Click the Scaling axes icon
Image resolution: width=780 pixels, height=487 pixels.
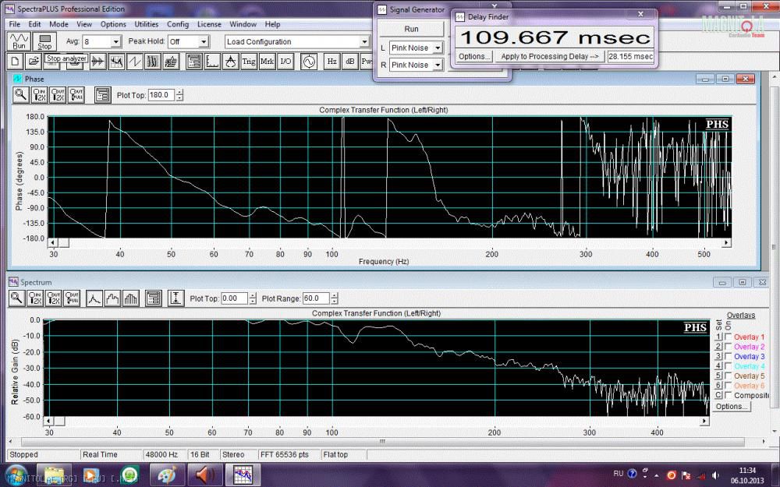pos(212,62)
